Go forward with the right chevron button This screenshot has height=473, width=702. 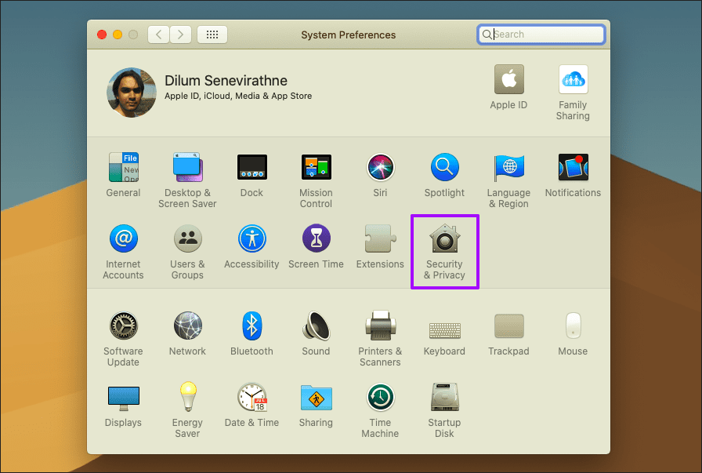point(180,35)
